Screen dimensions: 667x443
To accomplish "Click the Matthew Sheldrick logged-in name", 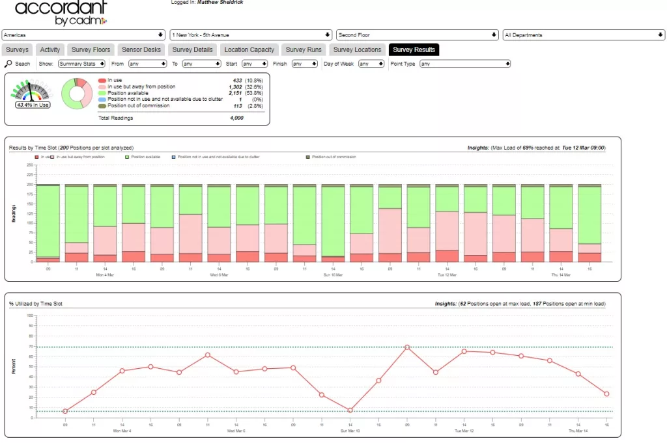I will 221,2.
